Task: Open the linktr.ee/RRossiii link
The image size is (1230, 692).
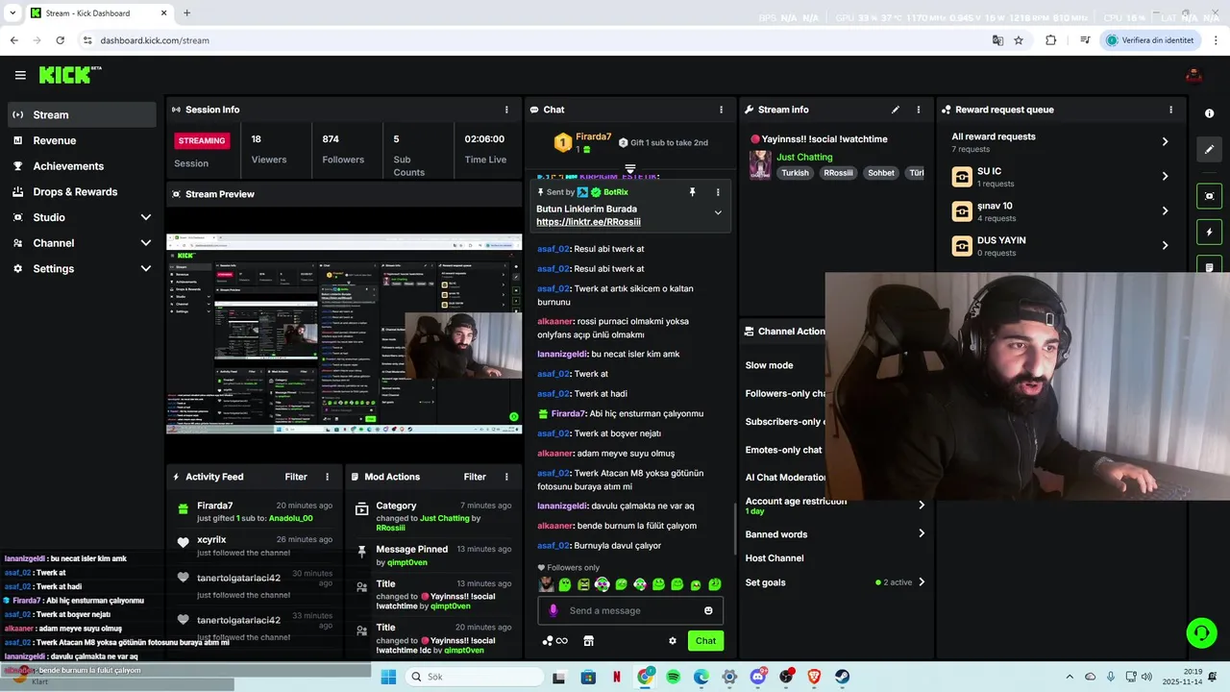Action: tap(588, 222)
